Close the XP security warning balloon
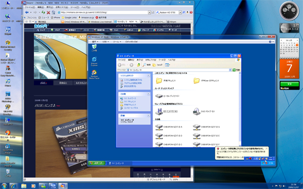Screen dimensions: 303x189 point(267,149)
